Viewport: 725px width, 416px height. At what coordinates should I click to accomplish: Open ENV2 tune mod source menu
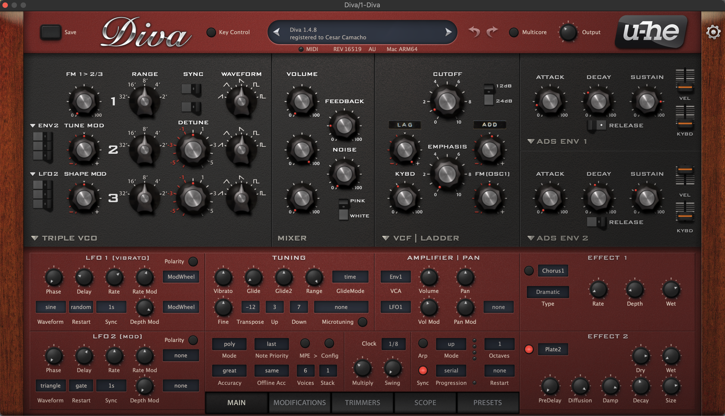pos(44,125)
